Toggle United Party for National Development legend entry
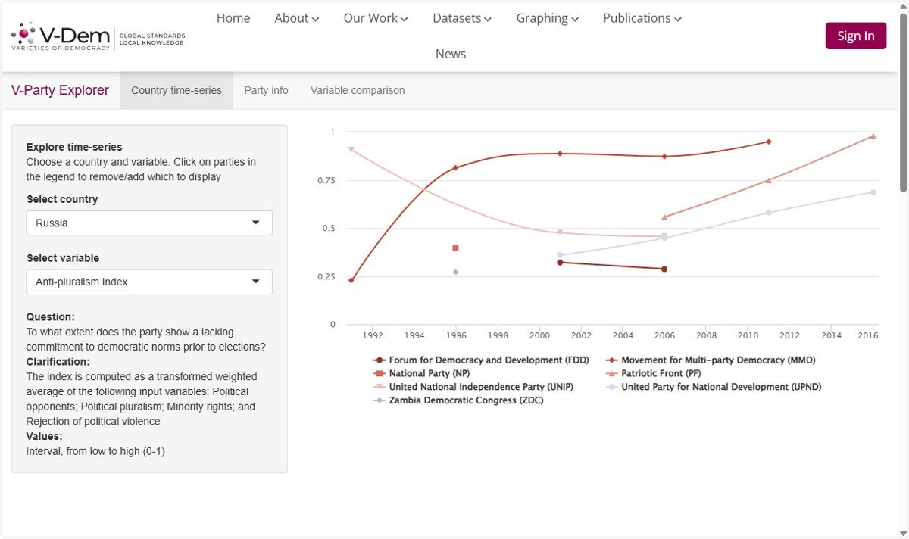The width and height of the screenshot is (909, 539). 714,387
